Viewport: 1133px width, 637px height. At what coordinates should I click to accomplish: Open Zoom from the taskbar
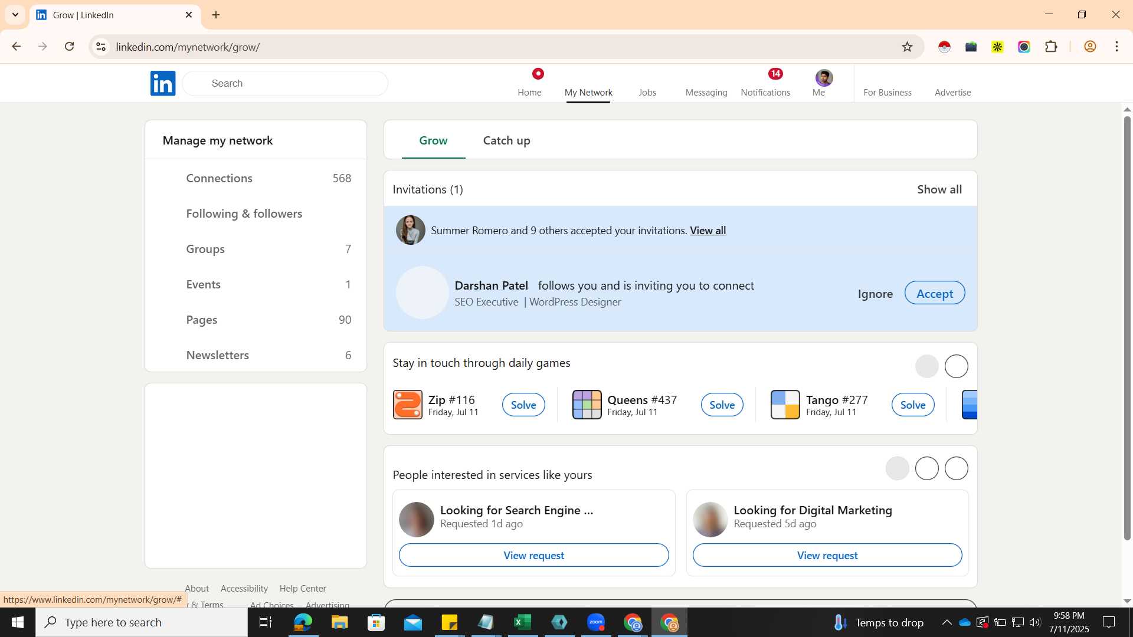[x=596, y=622]
